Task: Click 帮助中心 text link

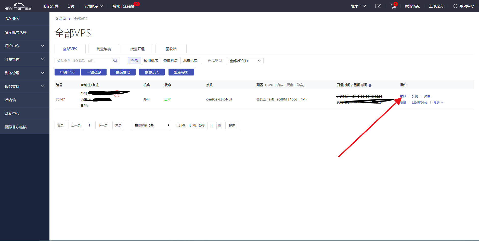Action: 467,6
